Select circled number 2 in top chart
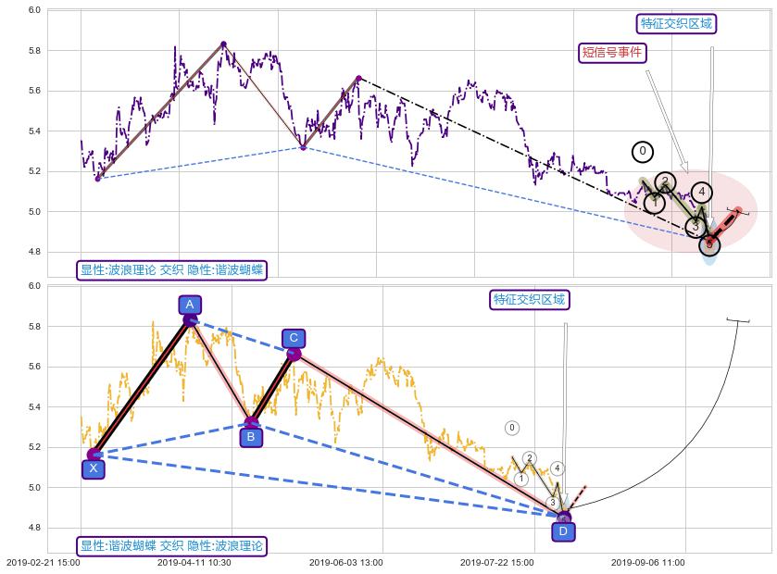Screen dimensions: 777x574 coord(665,181)
